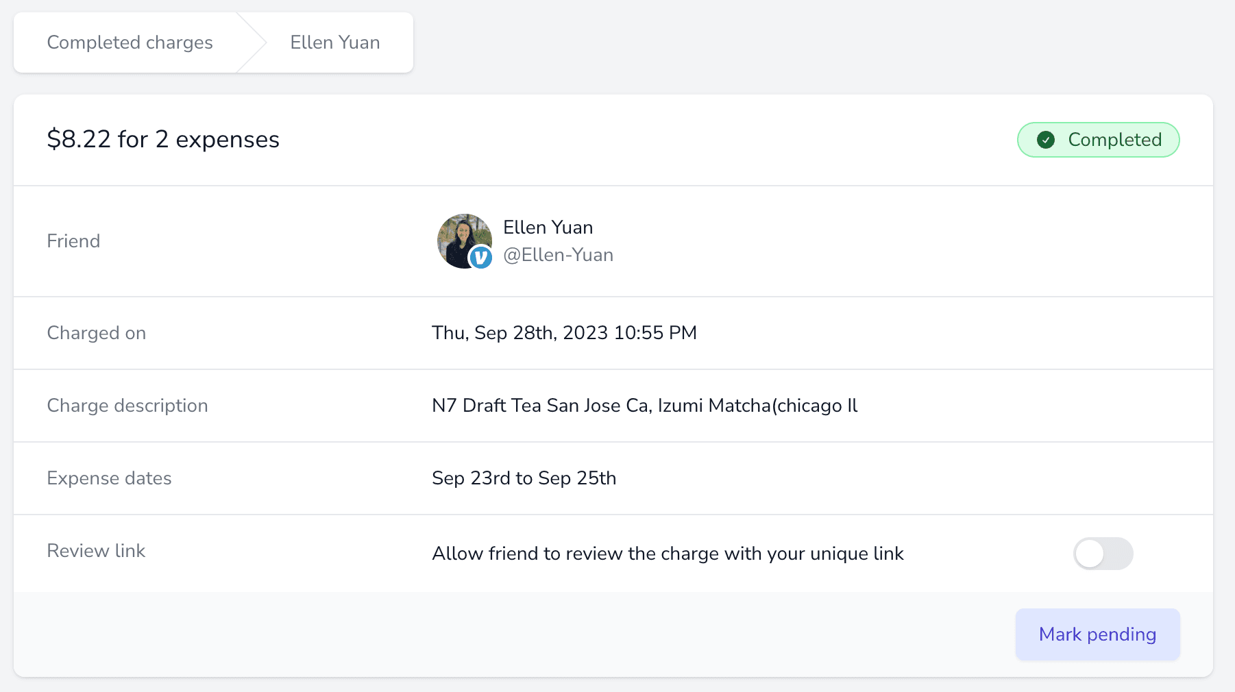Click the Ellen Yuan friend name
This screenshot has width=1235, height=692.
click(548, 227)
